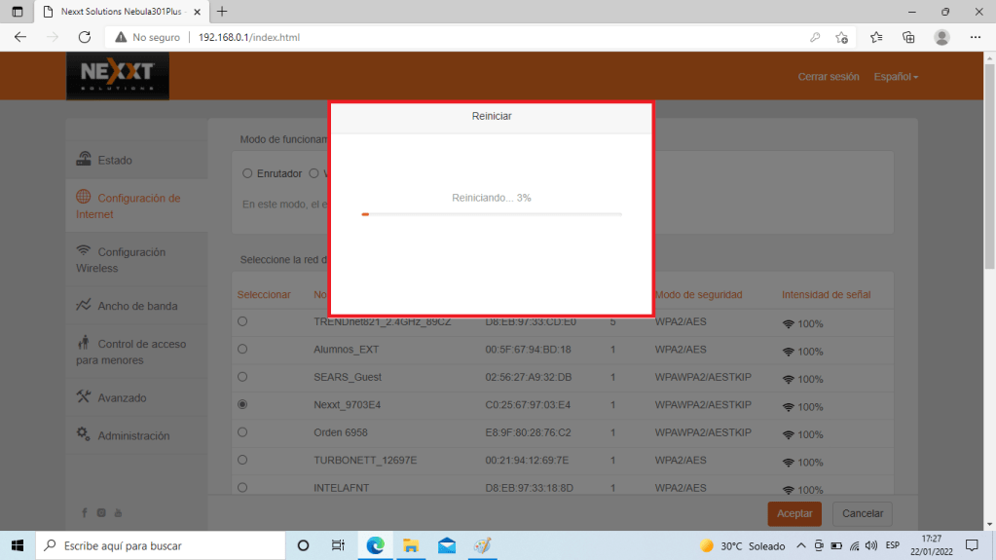The image size is (996, 560).
Task: Open Ancho de banda section
Action: [x=136, y=306]
